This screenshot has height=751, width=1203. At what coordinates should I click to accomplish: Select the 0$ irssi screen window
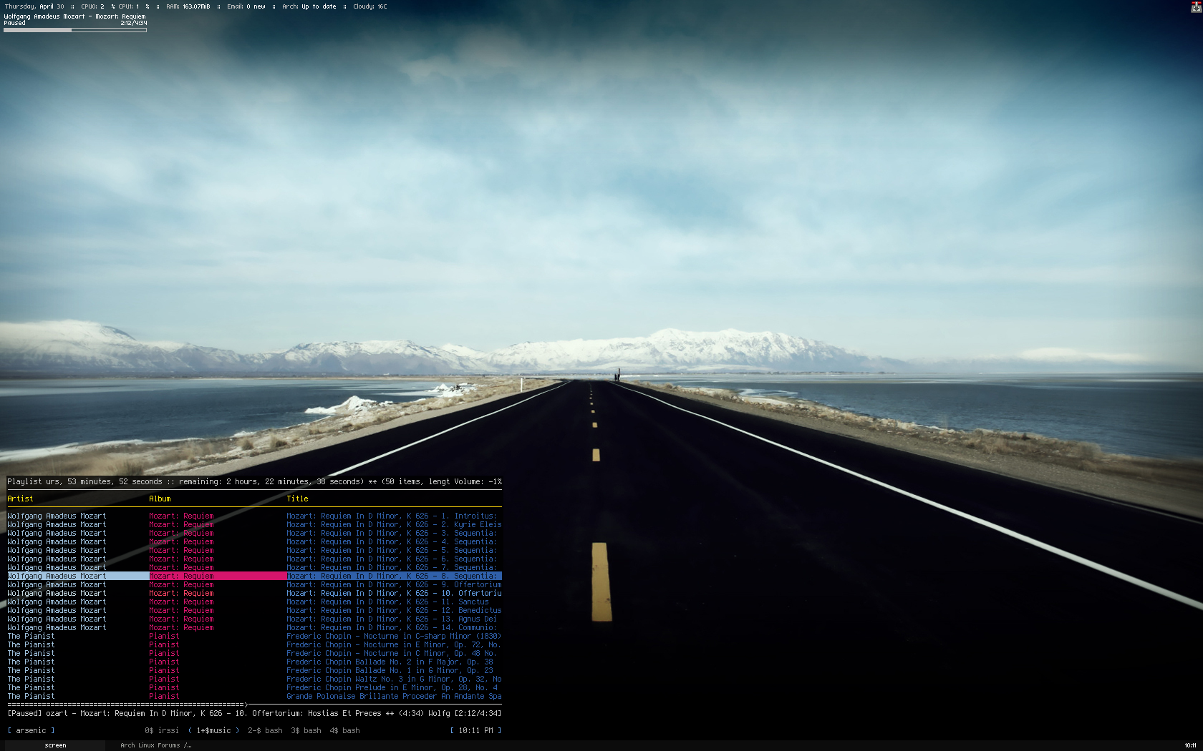pos(162,730)
